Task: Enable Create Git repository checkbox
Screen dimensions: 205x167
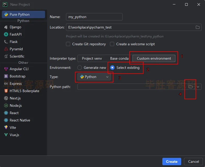Action: click(68, 44)
